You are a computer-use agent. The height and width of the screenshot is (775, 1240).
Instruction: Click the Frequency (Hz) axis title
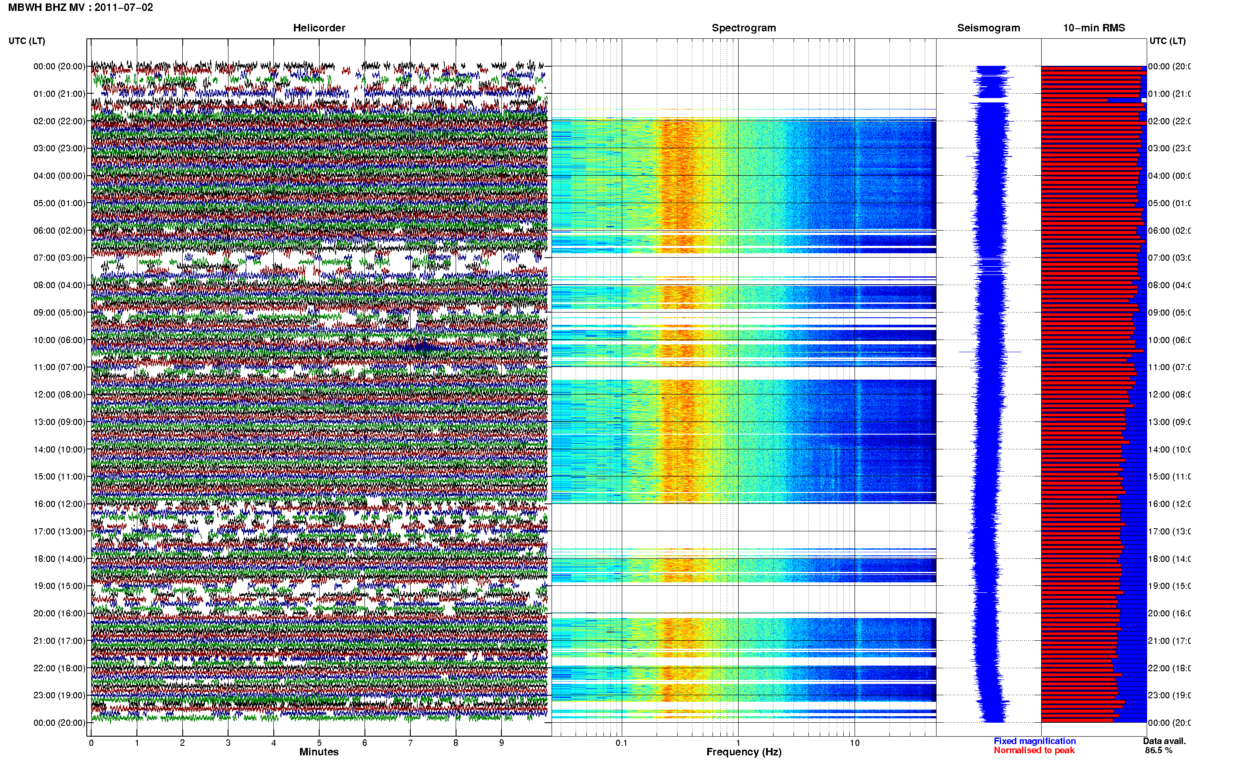click(744, 752)
